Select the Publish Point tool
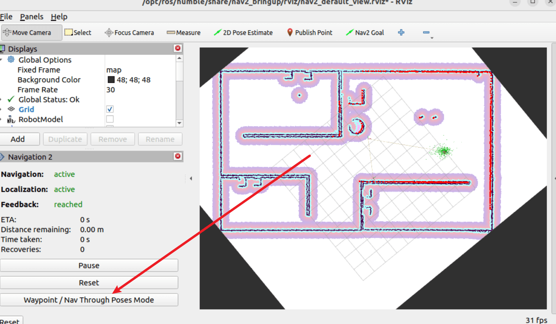Viewport: 556px width, 324px height. pyautogui.click(x=309, y=33)
